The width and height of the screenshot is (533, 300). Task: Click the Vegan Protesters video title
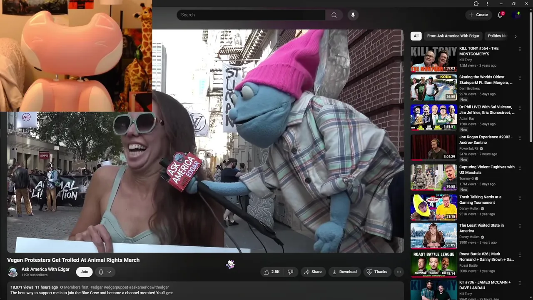pyautogui.click(x=73, y=260)
